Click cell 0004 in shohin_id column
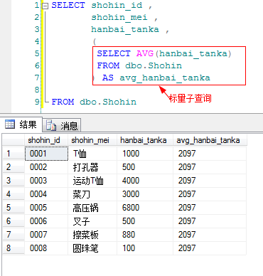263x276 pixels. [46, 194]
